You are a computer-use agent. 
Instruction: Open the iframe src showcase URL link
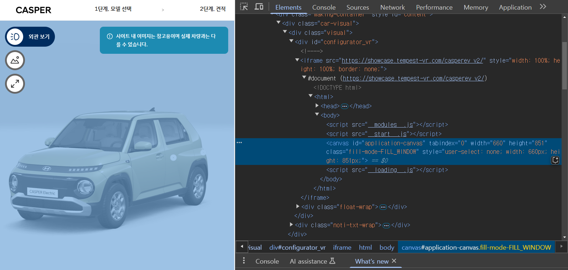(x=412, y=61)
